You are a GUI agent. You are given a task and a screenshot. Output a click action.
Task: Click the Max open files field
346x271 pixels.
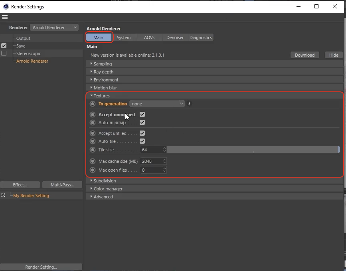[x=151, y=170]
